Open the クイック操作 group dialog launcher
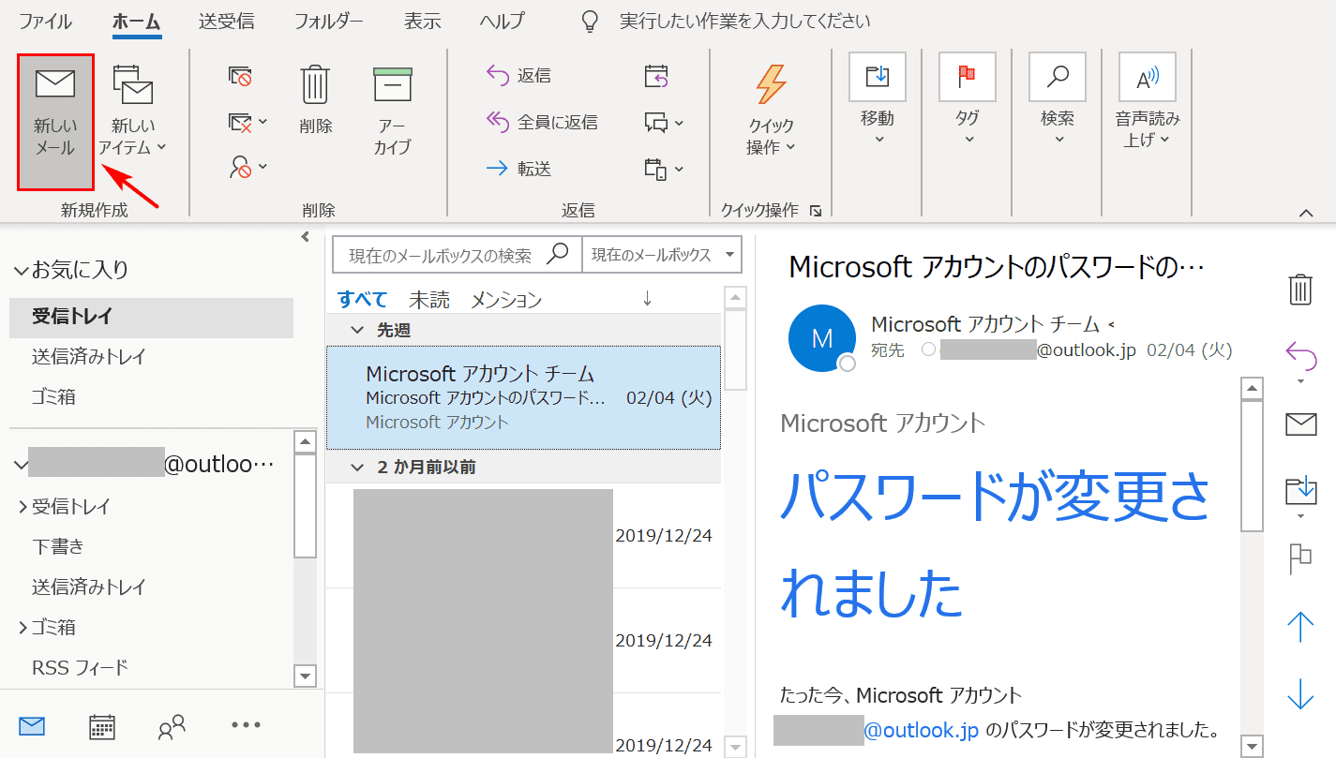The width and height of the screenshot is (1336, 758). (816, 211)
